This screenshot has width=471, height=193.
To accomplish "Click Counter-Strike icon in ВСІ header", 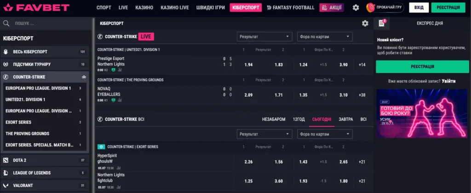I will click(100, 119).
